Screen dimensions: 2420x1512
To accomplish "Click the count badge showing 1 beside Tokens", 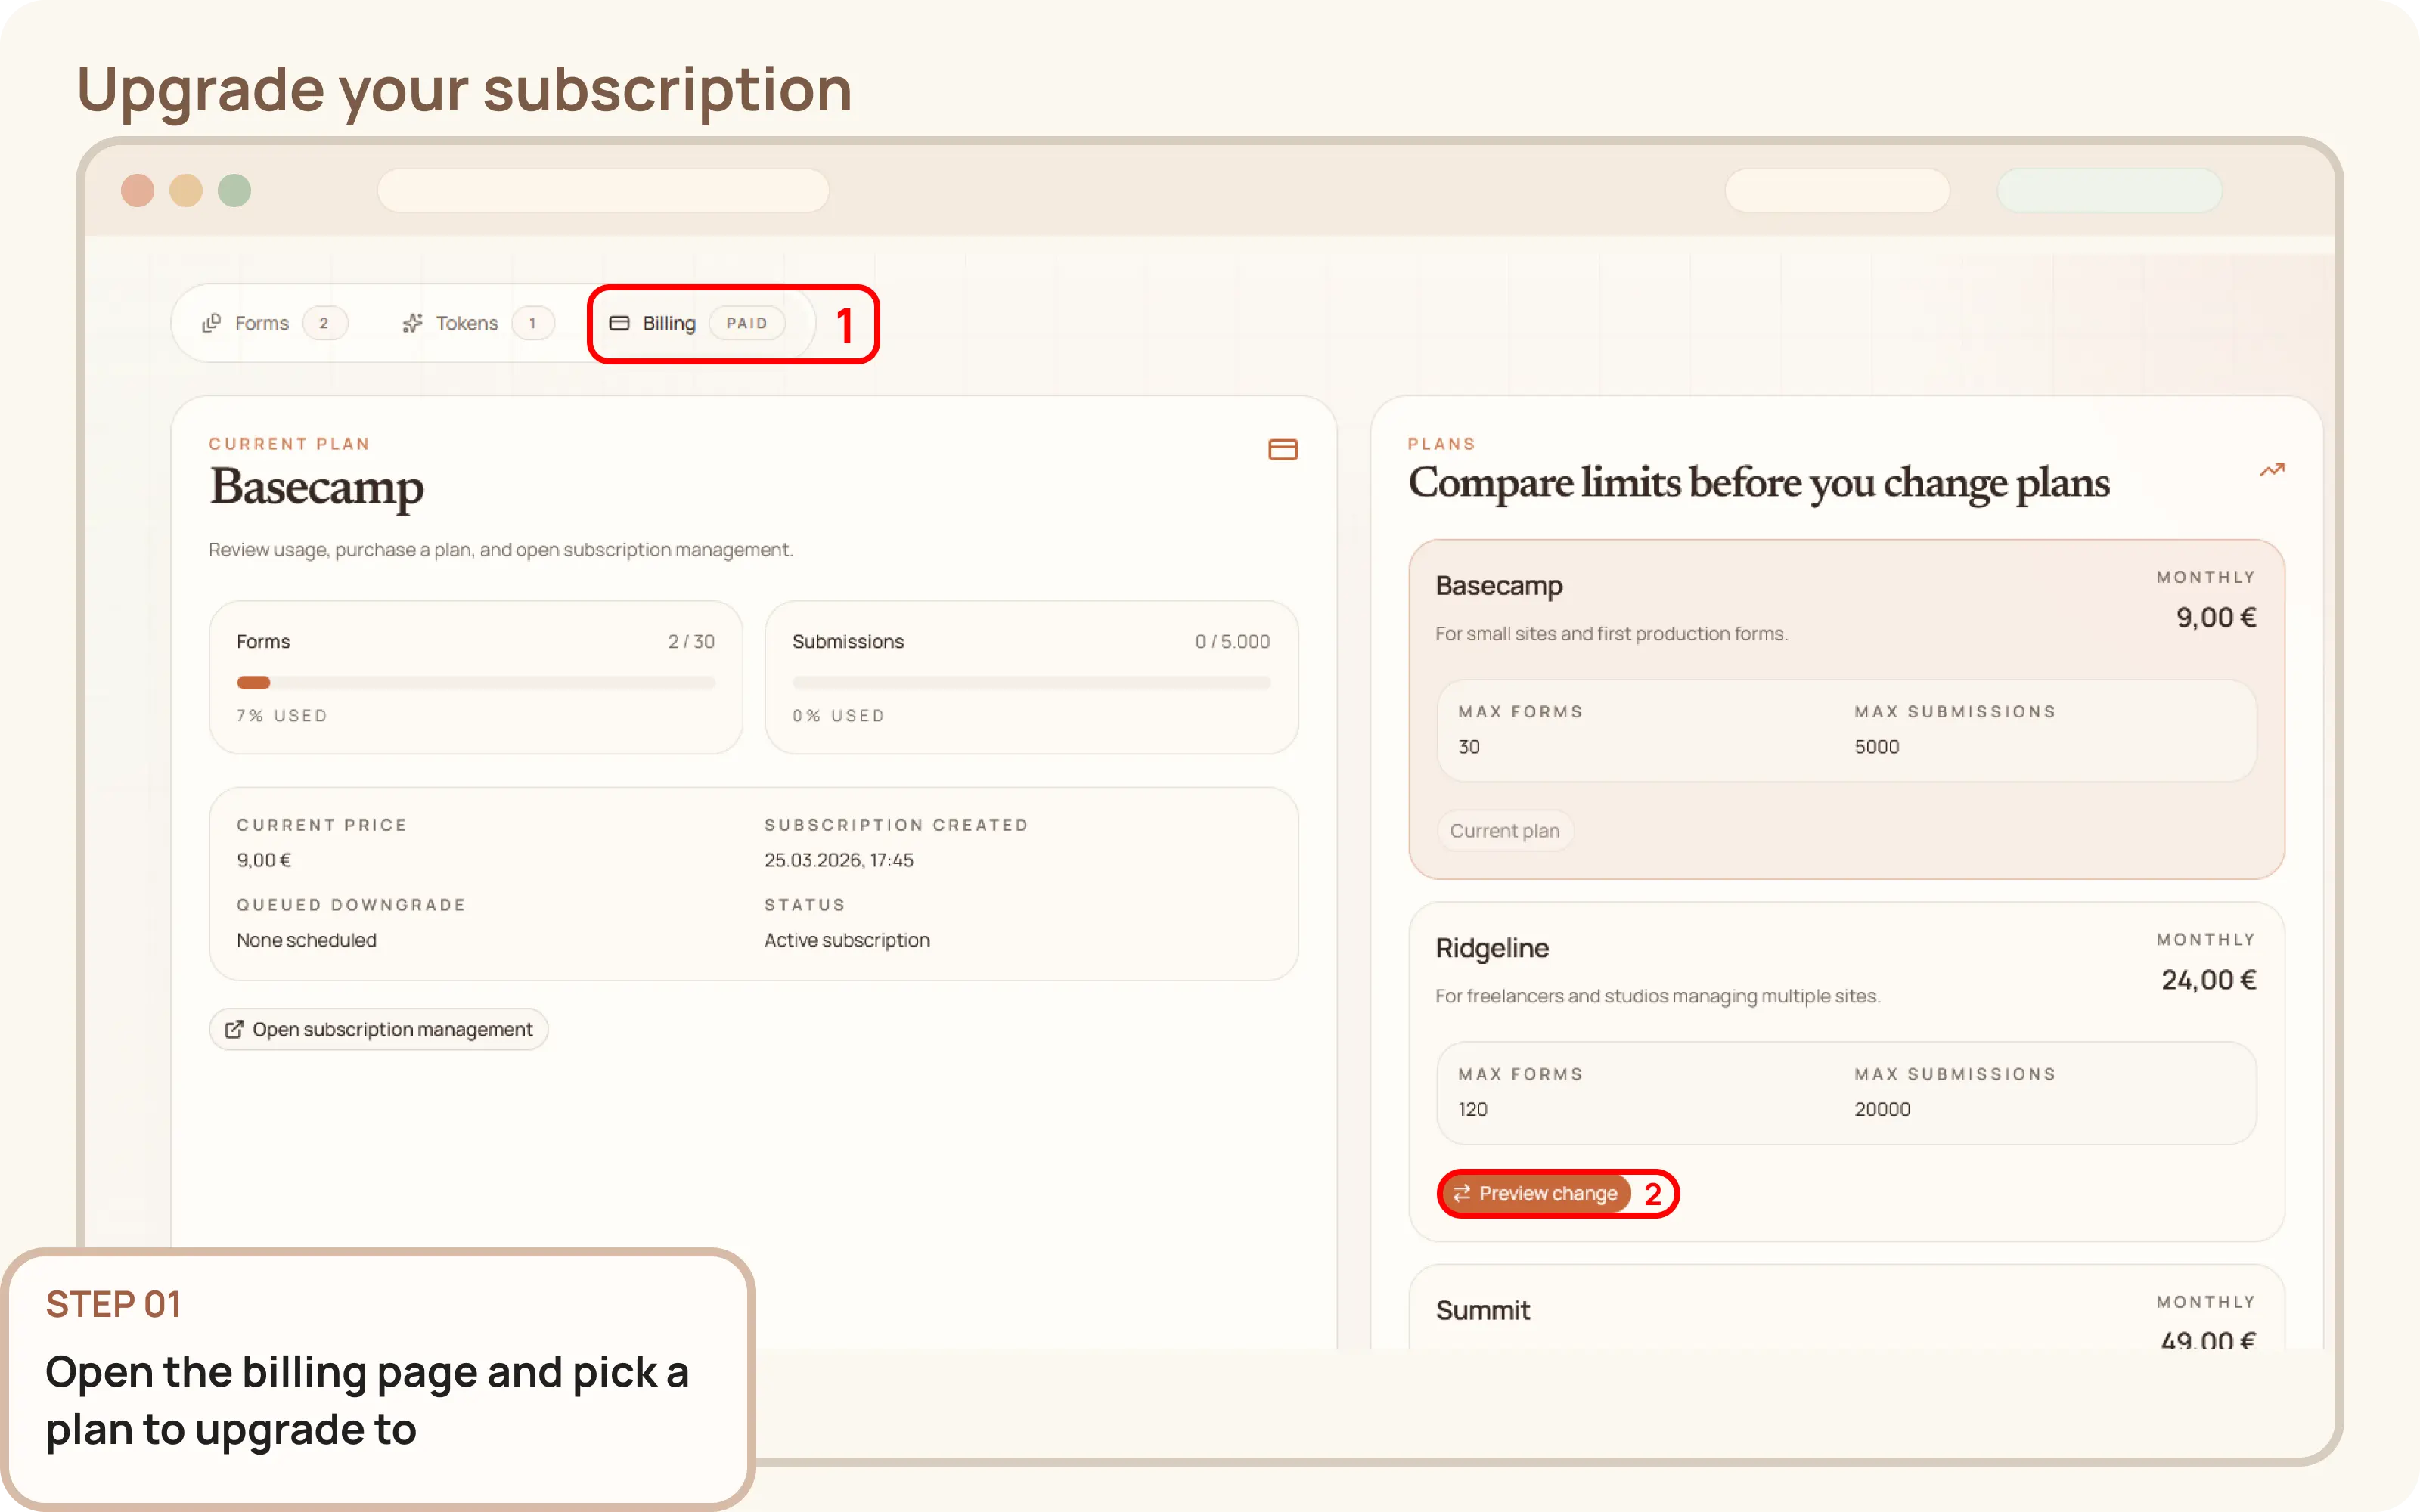I will tap(533, 323).
